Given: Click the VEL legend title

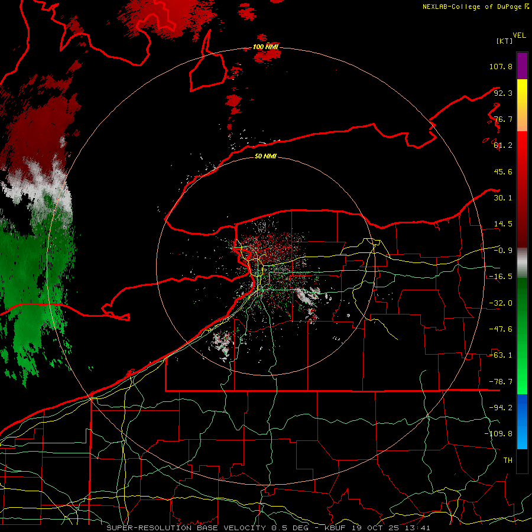Looking at the screenshot, I should 519,35.
